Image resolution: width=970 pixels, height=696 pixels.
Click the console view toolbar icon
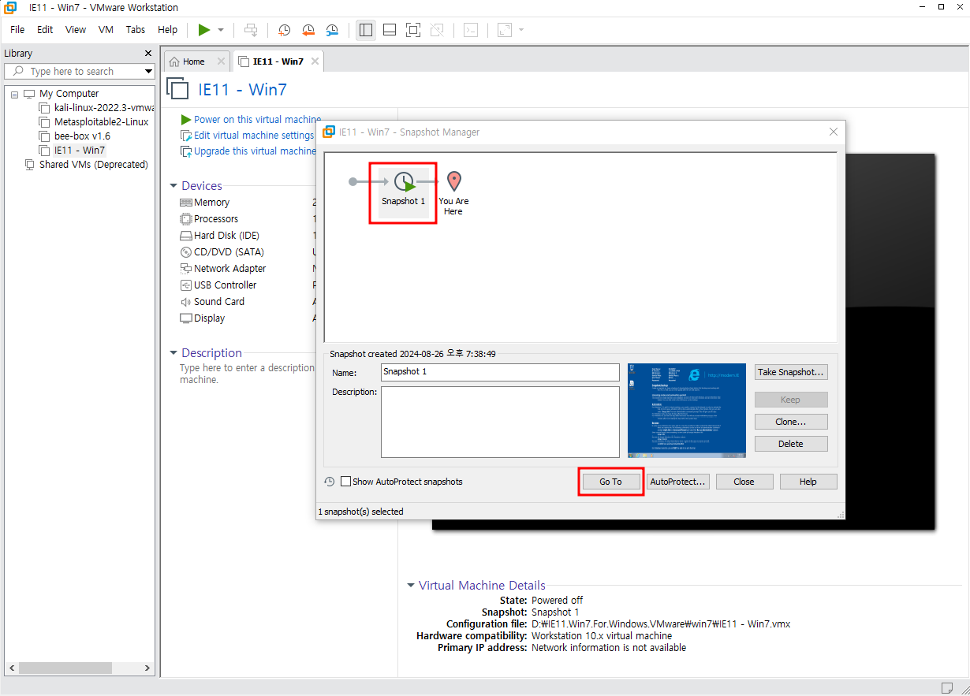click(x=471, y=30)
